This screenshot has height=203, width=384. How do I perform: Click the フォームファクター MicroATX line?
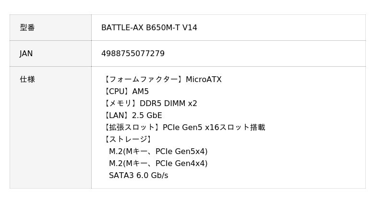pos(162,79)
